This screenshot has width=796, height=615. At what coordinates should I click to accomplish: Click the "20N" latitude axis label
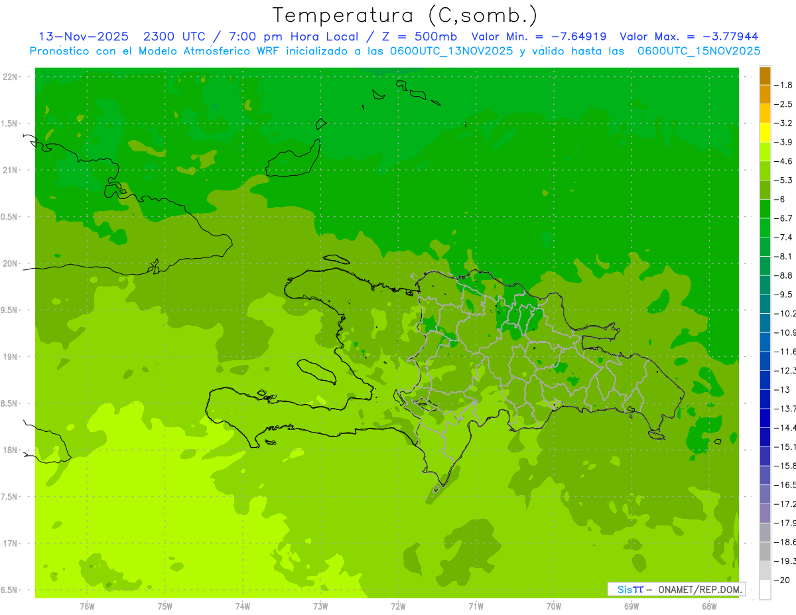tap(11, 263)
